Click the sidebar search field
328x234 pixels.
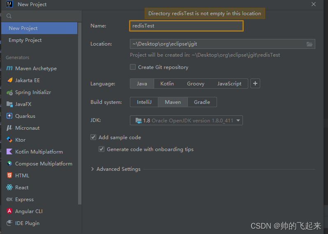(x=42, y=16)
